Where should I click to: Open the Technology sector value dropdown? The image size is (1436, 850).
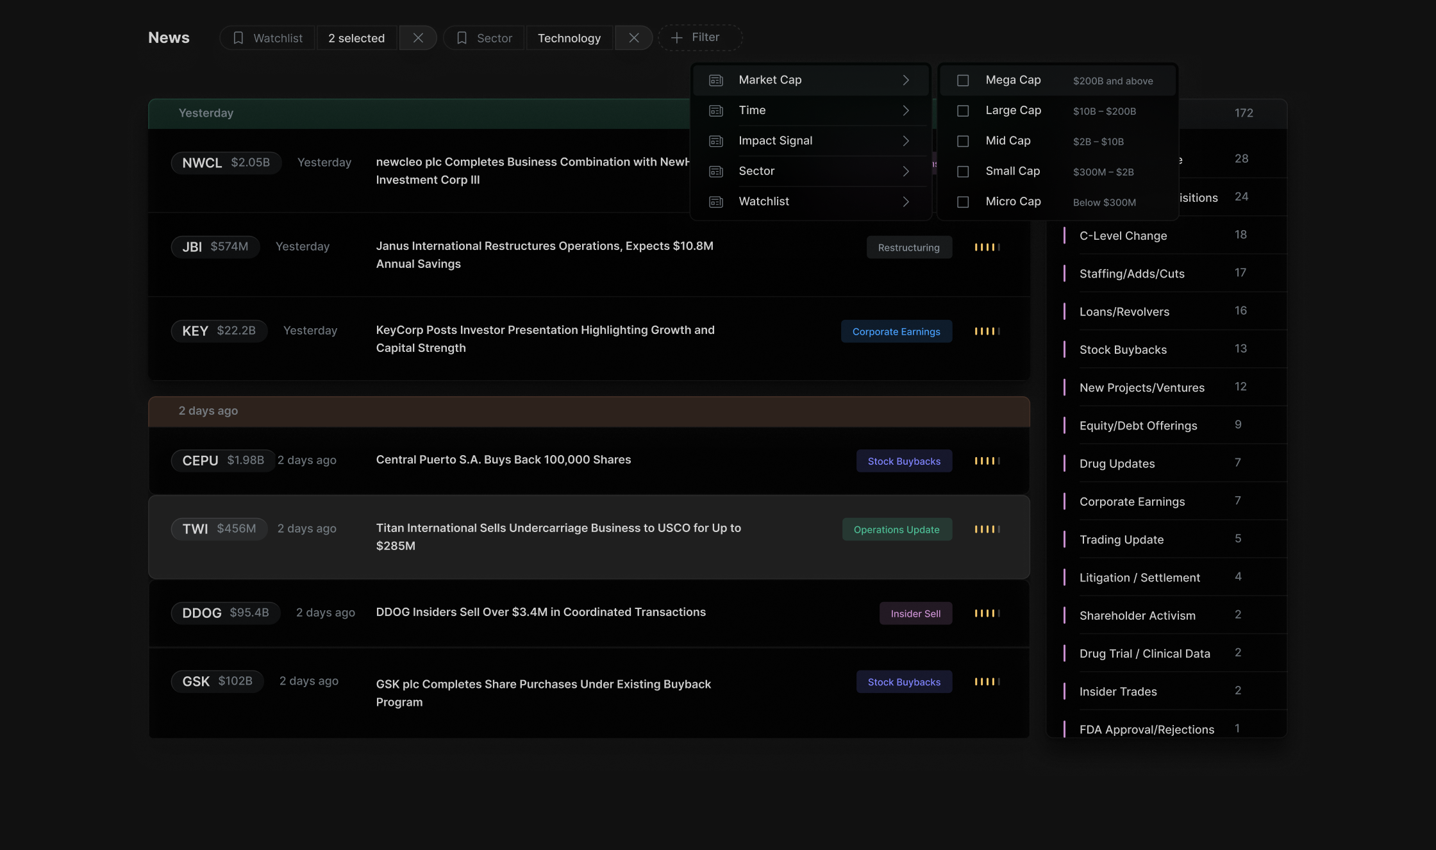tap(569, 38)
